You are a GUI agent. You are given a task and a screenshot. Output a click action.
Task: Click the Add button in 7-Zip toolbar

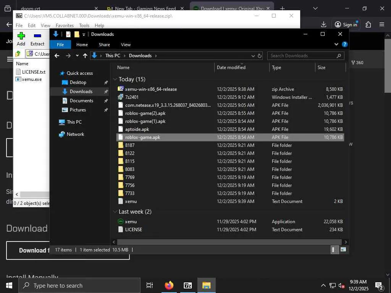click(x=21, y=39)
